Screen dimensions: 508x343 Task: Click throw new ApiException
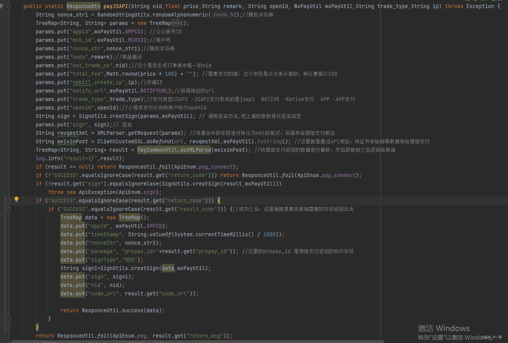pyautogui.click(x=82, y=192)
